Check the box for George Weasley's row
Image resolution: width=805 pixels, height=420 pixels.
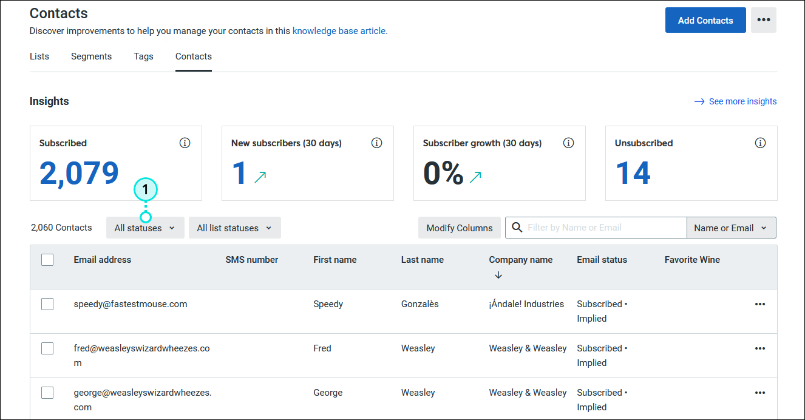(x=47, y=393)
